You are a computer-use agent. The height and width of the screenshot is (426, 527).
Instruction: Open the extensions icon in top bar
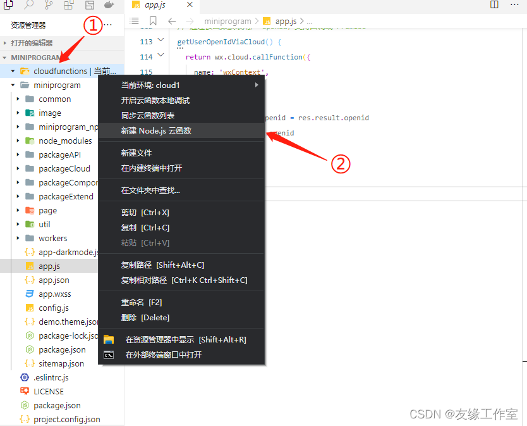(x=69, y=4)
